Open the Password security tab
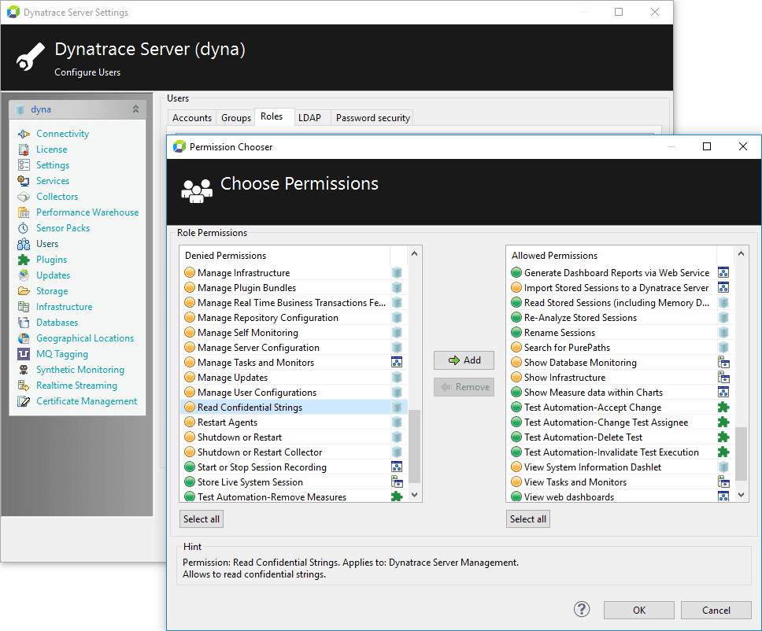The width and height of the screenshot is (762, 631). point(373,118)
